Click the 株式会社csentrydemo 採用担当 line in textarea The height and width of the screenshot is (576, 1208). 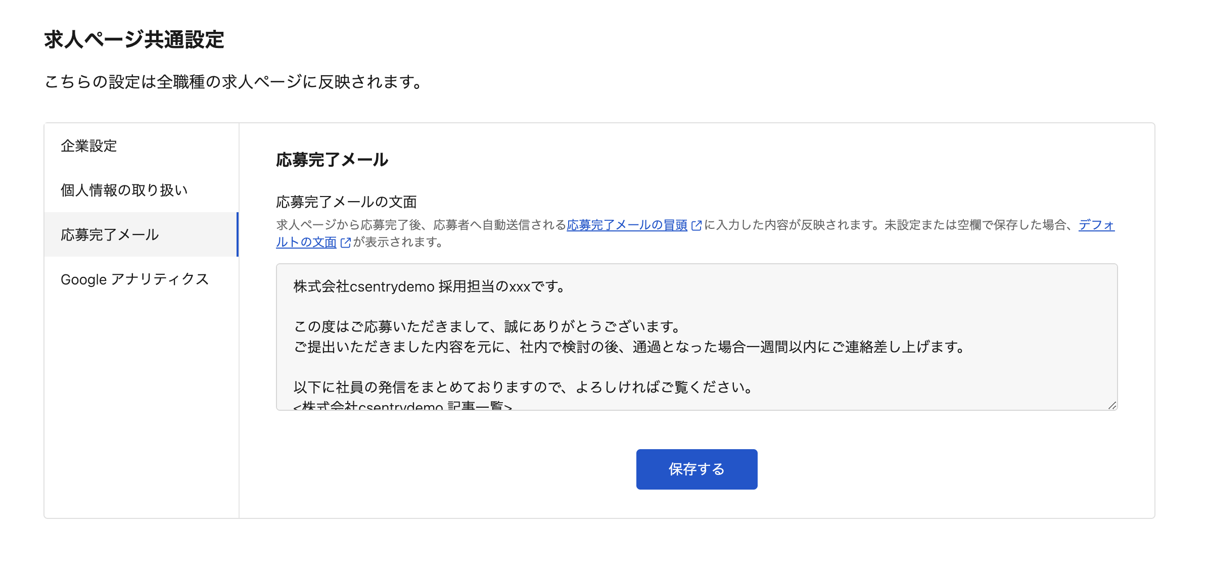(429, 287)
